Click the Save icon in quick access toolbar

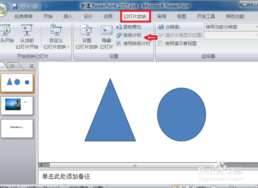click(x=15, y=6)
